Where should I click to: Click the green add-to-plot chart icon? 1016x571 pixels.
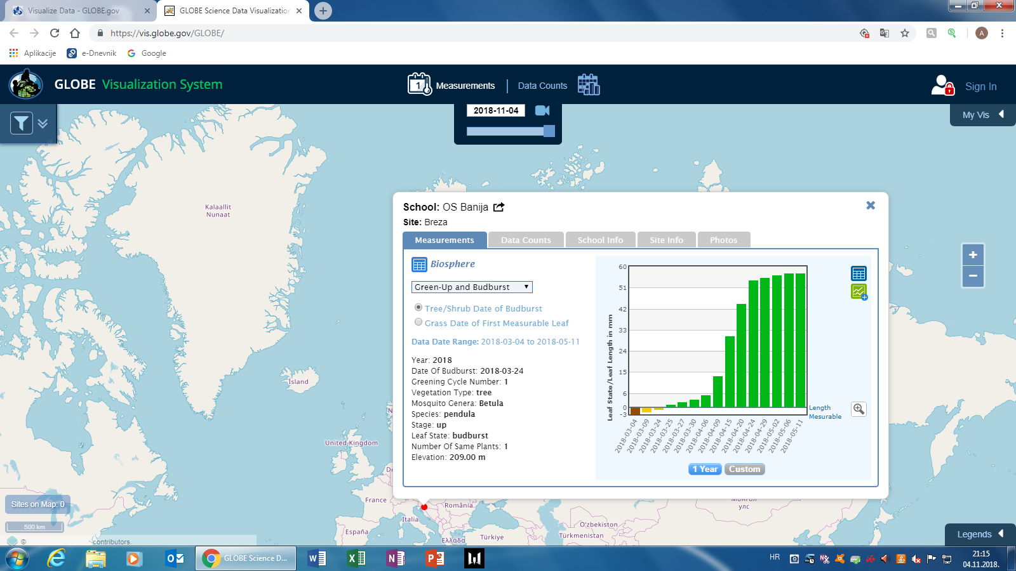click(859, 292)
